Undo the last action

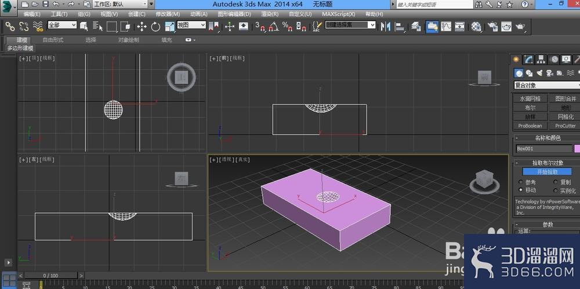pos(56,5)
